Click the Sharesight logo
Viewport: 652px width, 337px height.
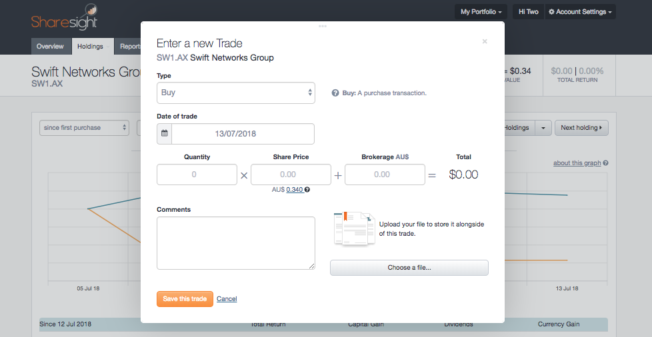tap(65, 17)
